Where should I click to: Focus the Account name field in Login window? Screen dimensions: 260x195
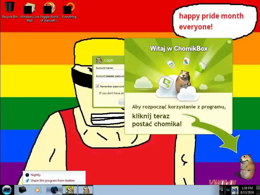click(x=110, y=72)
